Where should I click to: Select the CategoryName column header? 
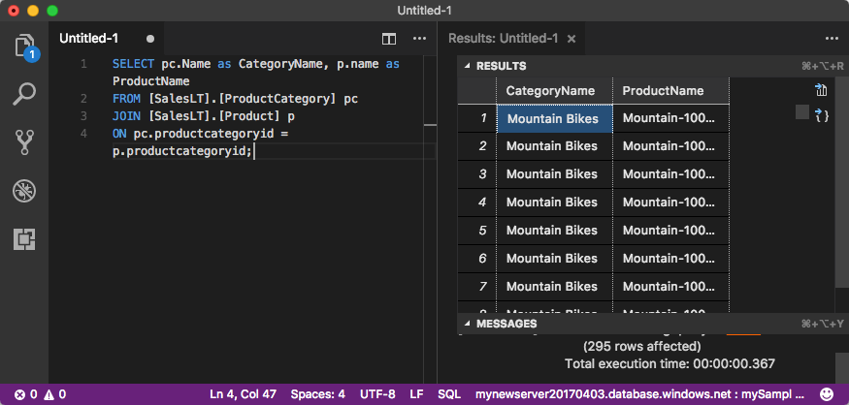(x=551, y=90)
